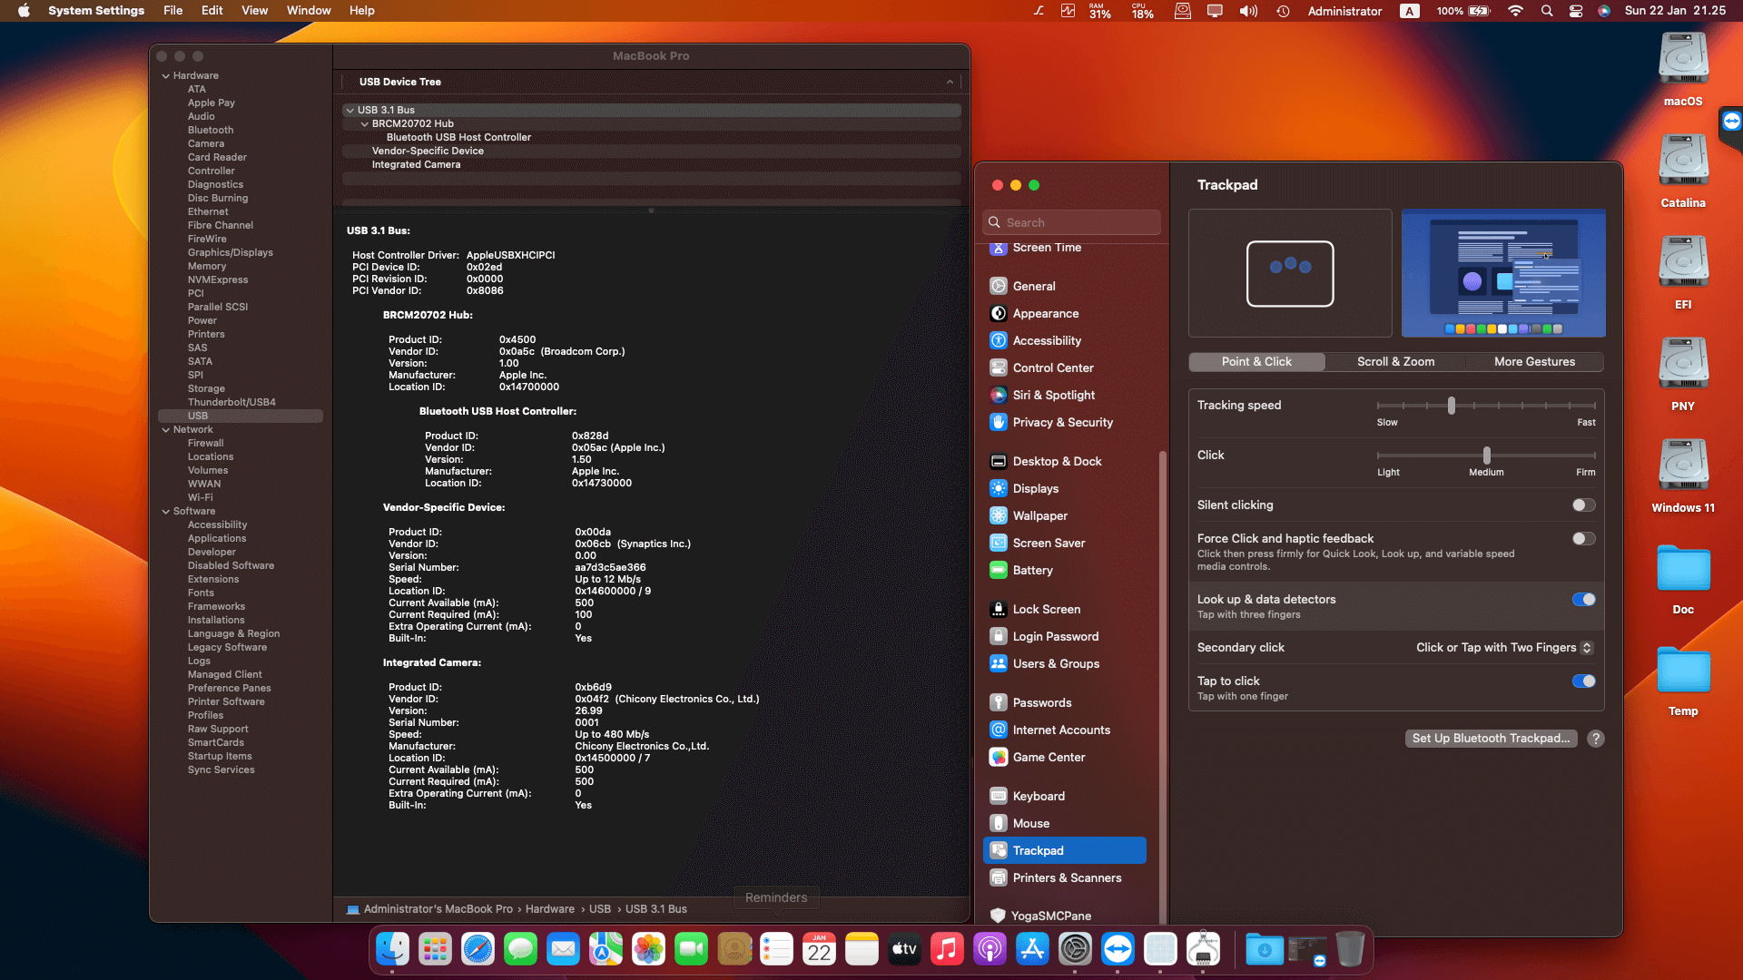Open Siri & Spotlight icon

[998, 395]
